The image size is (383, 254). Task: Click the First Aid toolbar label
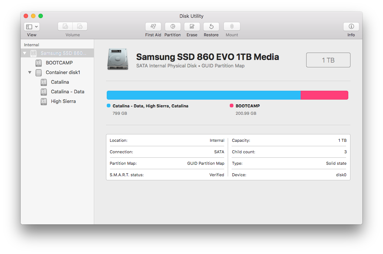tap(153, 35)
